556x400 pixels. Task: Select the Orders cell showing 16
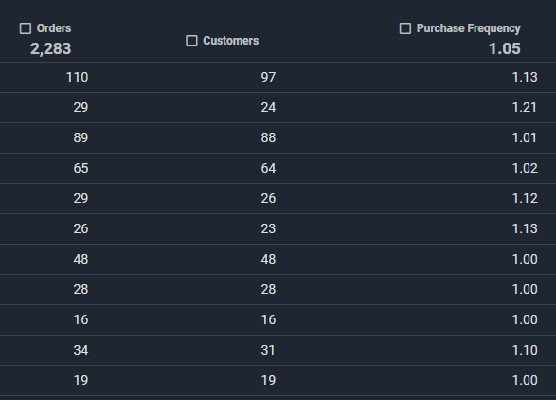tap(81, 319)
